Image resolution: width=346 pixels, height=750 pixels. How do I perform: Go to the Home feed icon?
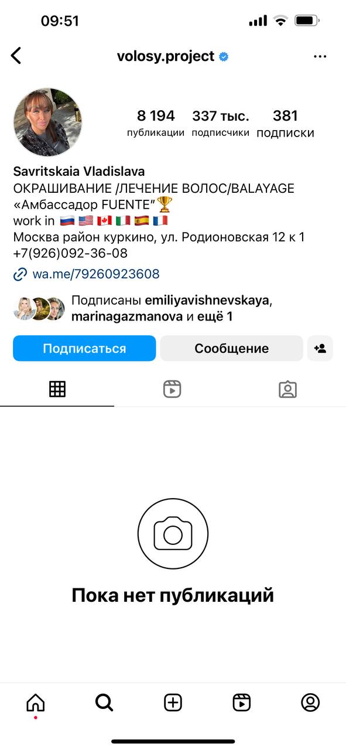[x=36, y=702]
